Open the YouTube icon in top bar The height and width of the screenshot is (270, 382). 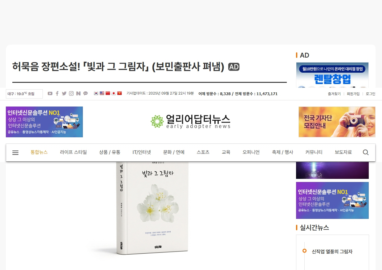pyautogui.click(x=50, y=94)
